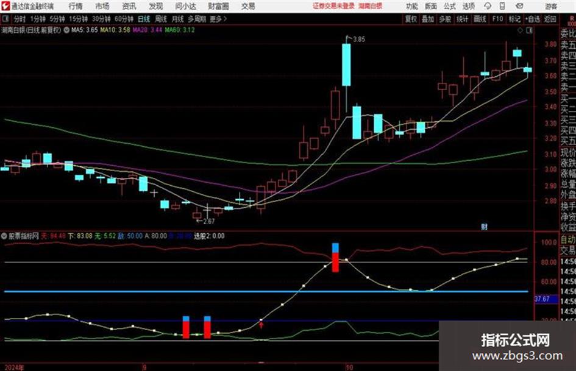Open the envelope message icon

tap(519, 6)
